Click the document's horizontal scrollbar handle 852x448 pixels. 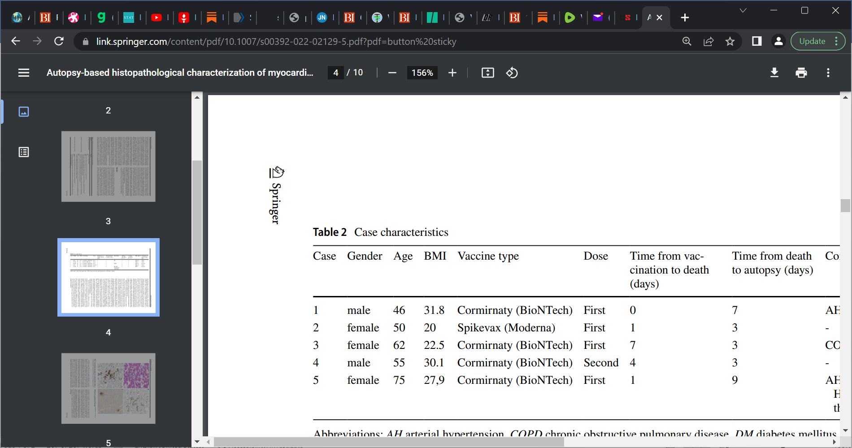[389, 442]
